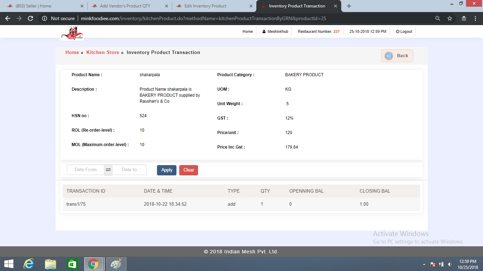Image resolution: width=483 pixels, height=271 pixels.
Task: Click the Meshinkhub user icon
Action: (x=264, y=31)
